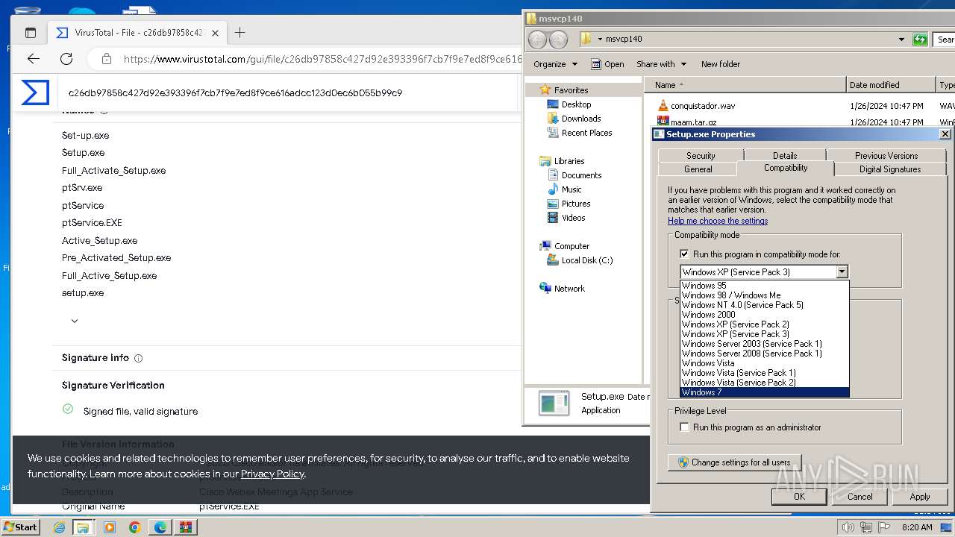Open the Organize menu
Image resolution: width=955 pixels, height=537 pixels.
click(x=555, y=64)
